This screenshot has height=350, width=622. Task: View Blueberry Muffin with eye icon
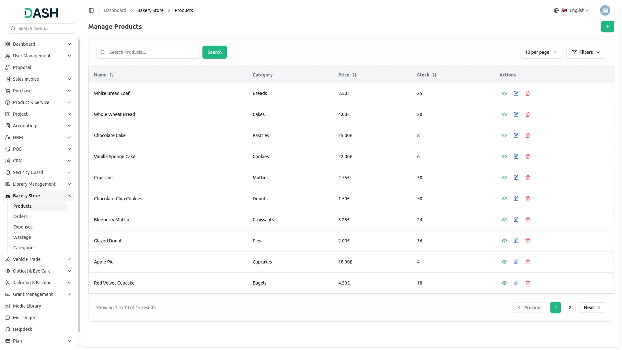pos(504,220)
